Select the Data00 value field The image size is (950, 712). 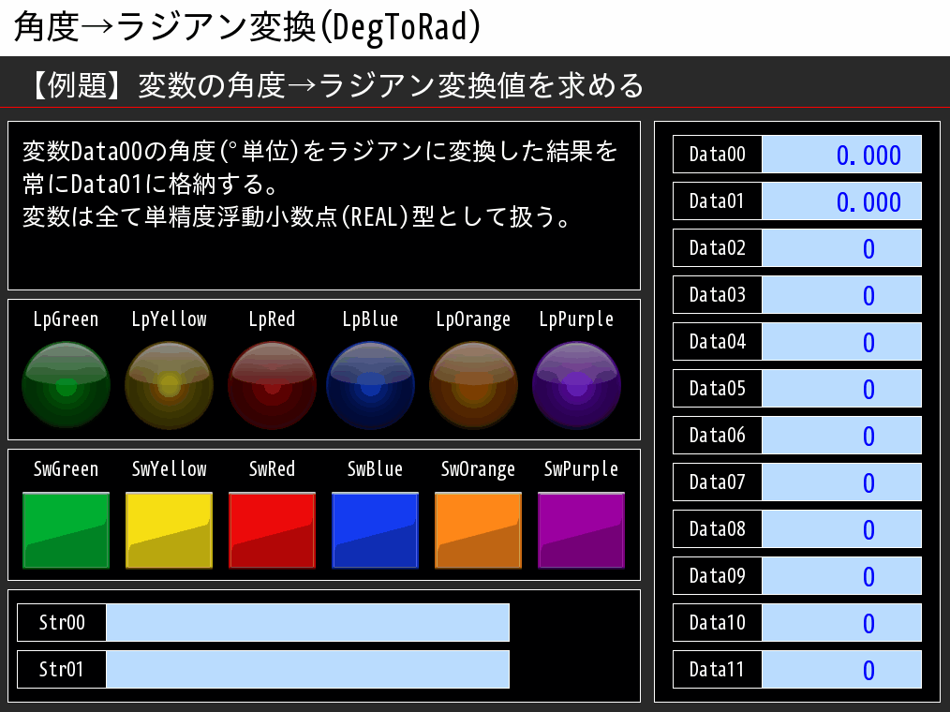pos(841,155)
